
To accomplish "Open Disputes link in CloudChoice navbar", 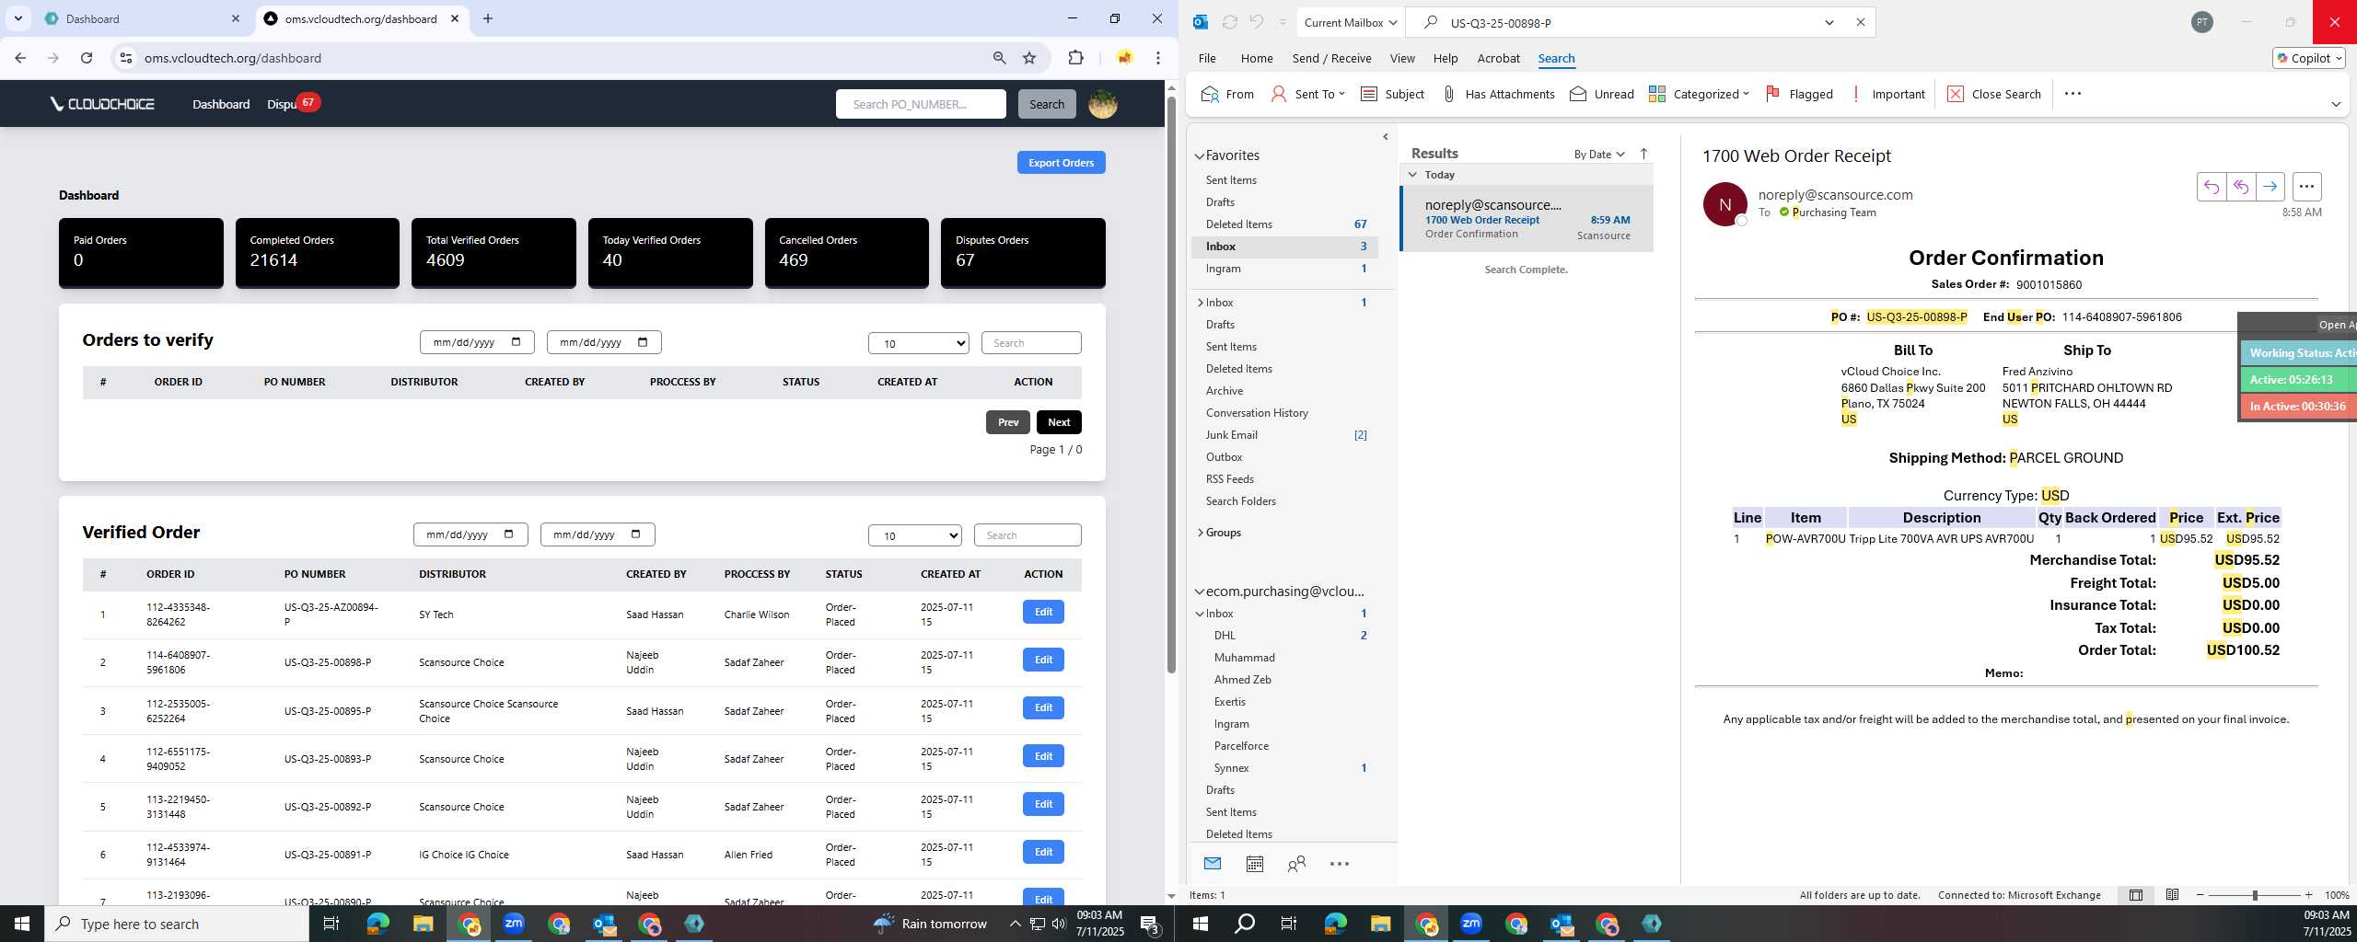I will coord(282,104).
